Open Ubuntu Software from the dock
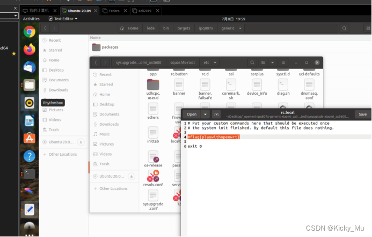 [30, 139]
